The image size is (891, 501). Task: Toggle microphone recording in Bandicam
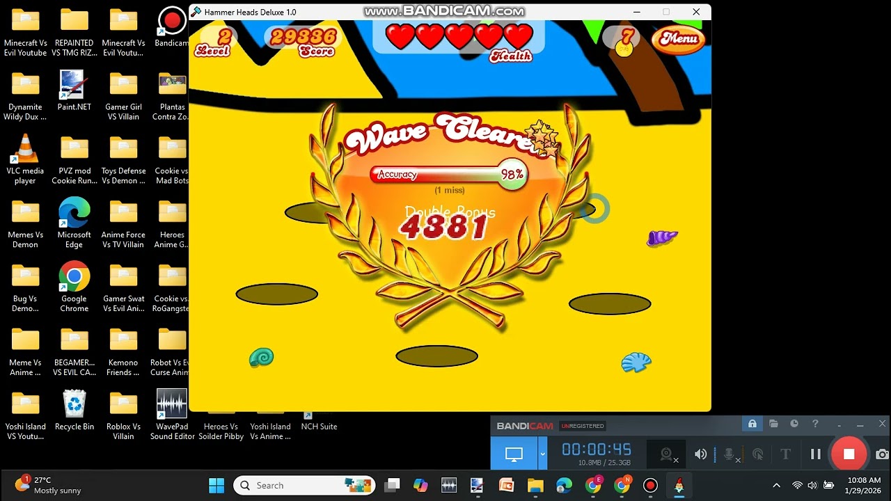(730, 454)
